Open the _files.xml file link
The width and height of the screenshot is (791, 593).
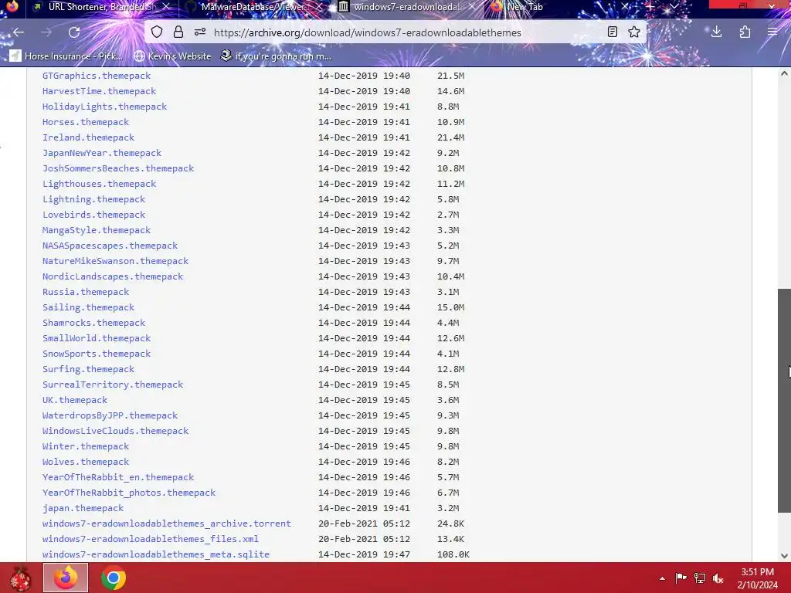tap(151, 539)
